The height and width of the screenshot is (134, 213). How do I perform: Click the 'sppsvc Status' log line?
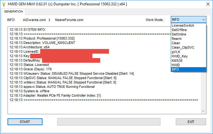(52, 87)
